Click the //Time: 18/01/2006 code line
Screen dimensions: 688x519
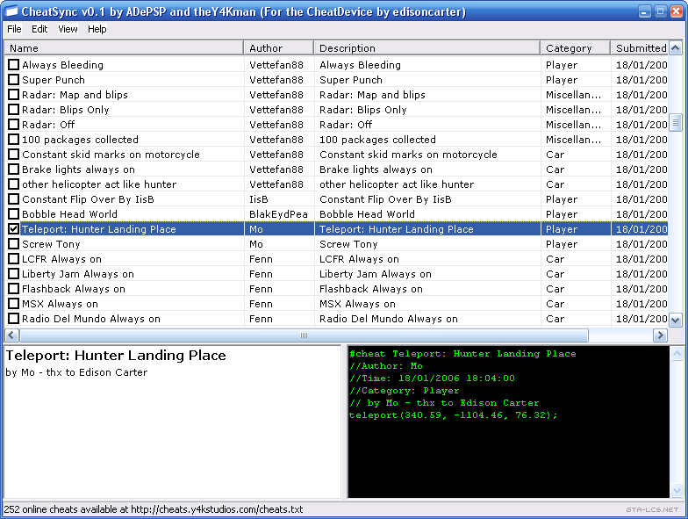click(x=432, y=378)
